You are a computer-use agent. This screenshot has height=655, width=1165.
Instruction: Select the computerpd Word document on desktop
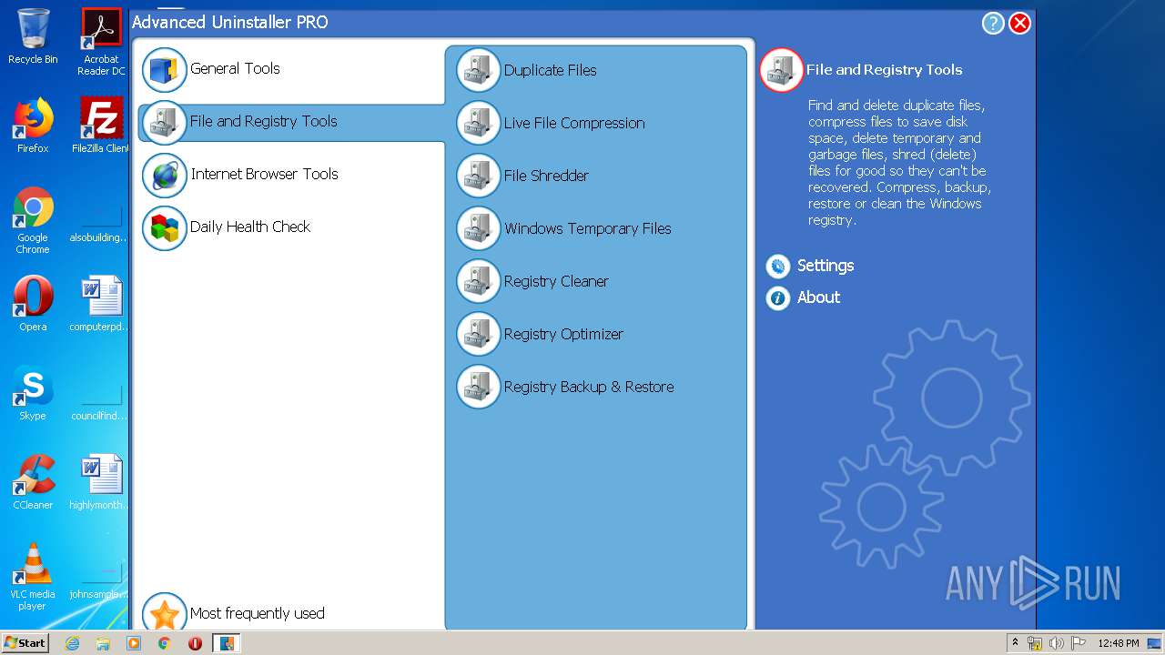point(101,304)
